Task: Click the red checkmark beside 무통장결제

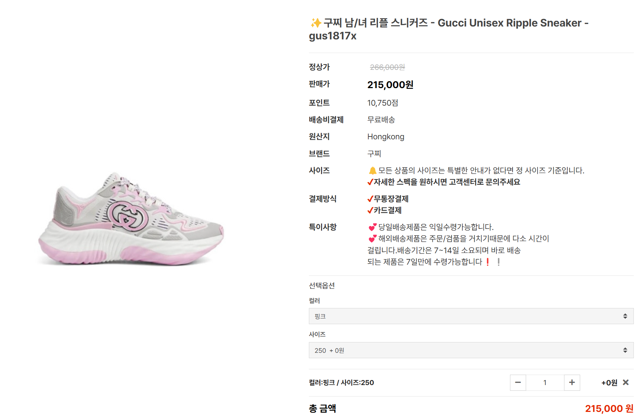Action: pyautogui.click(x=370, y=199)
